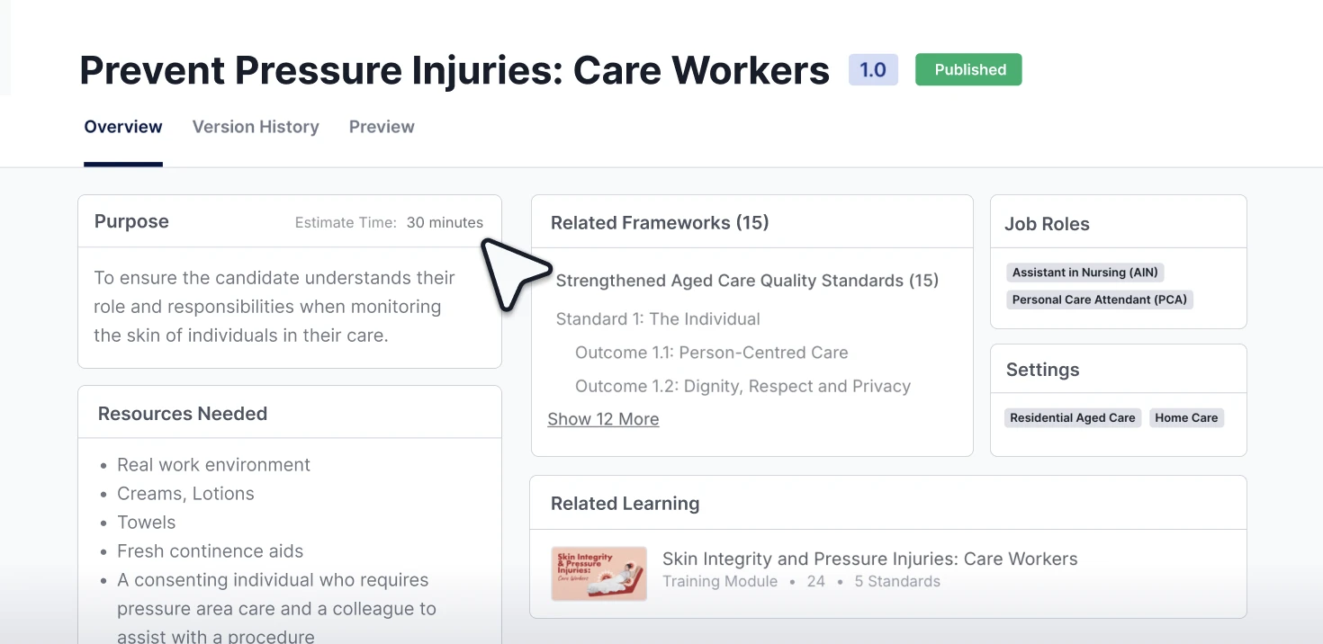Select Outcome 1.2: Dignity, Respect and Privacy
The image size is (1323, 644).
(742, 386)
